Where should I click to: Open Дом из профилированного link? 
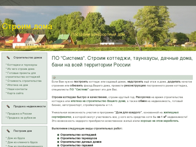[x=25, y=146]
